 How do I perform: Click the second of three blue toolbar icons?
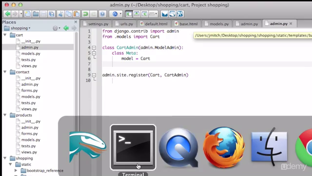(x=172, y=14)
